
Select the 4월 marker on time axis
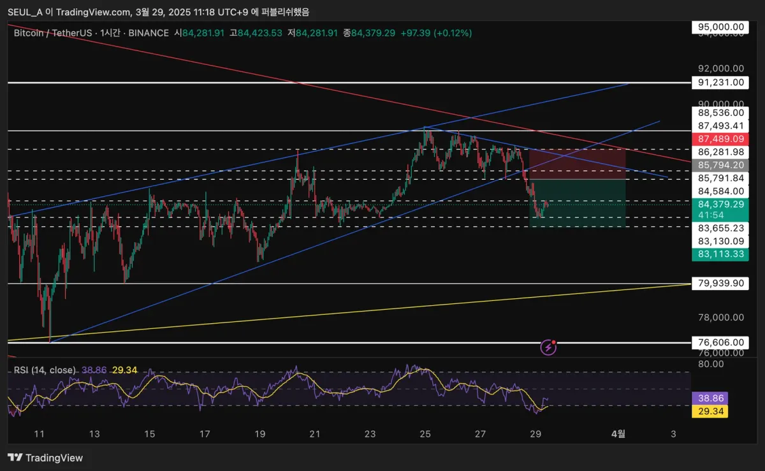point(618,434)
